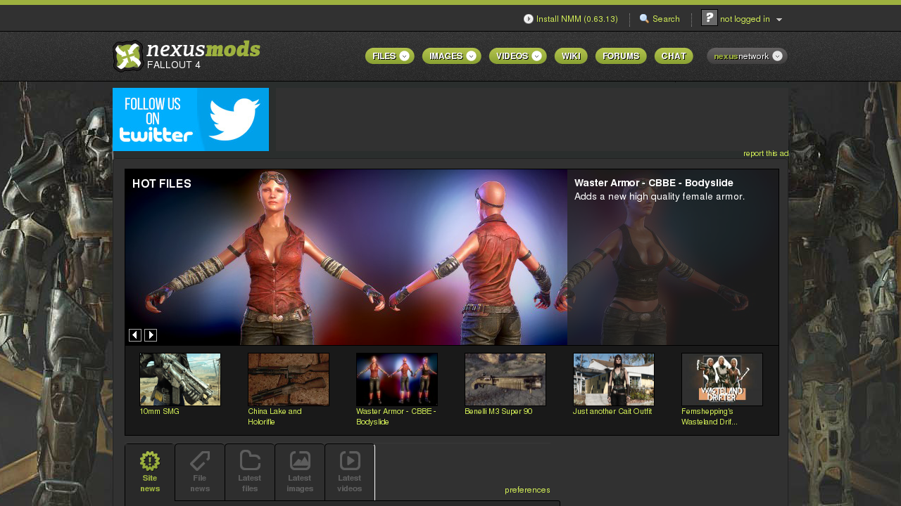Click the large hot files featured image
The width and height of the screenshot is (901, 506).
[346, 257]
